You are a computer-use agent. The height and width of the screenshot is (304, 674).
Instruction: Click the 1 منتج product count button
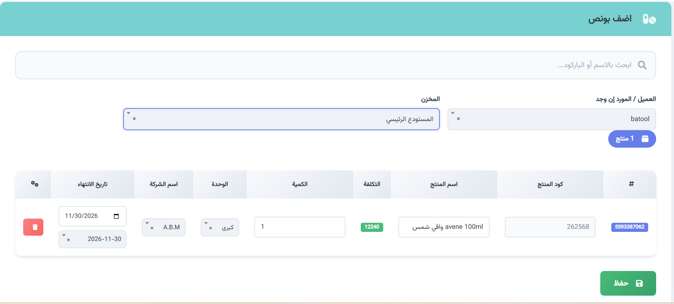tap(632, 139)
